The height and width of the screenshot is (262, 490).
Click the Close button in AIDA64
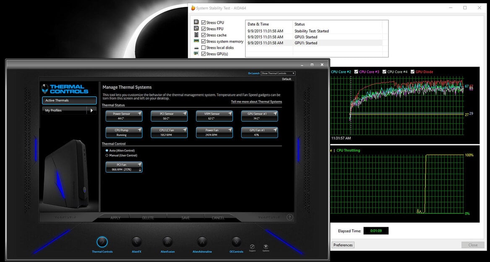click(473, 245)
